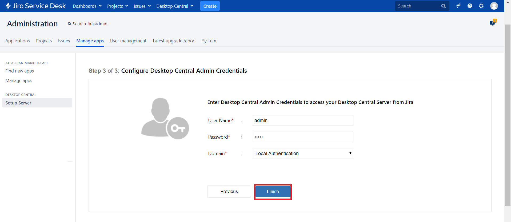Viewport: 511px width, 222px height.
Task: Click the page vertical scrollbar
Action: click(508, 115)
